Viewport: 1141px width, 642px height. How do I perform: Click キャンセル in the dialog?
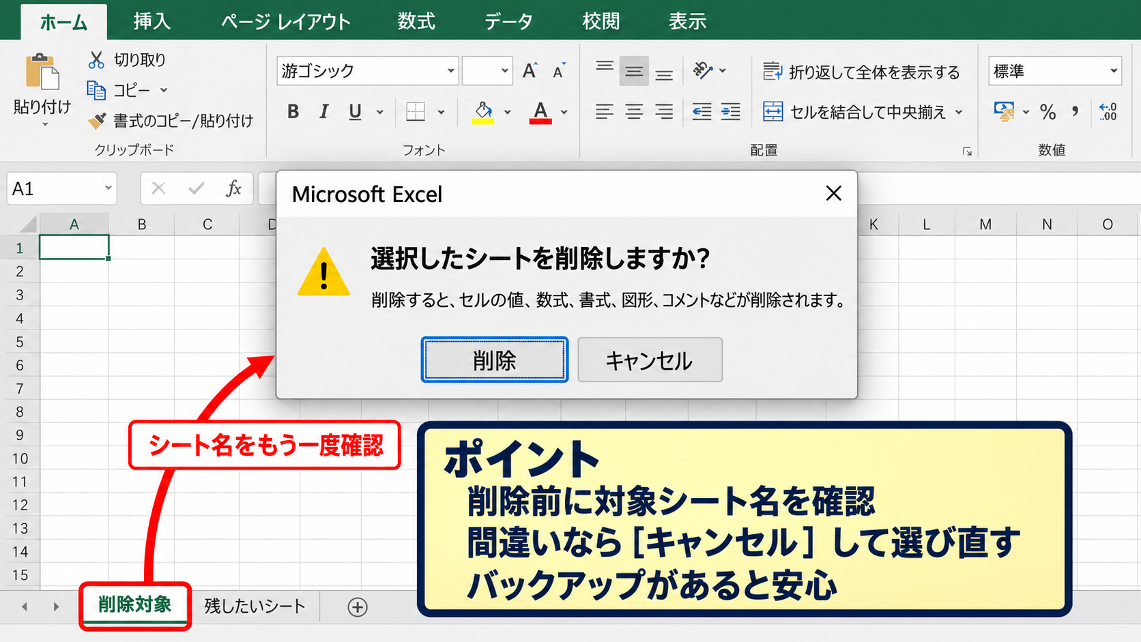(x=650, y=360)
